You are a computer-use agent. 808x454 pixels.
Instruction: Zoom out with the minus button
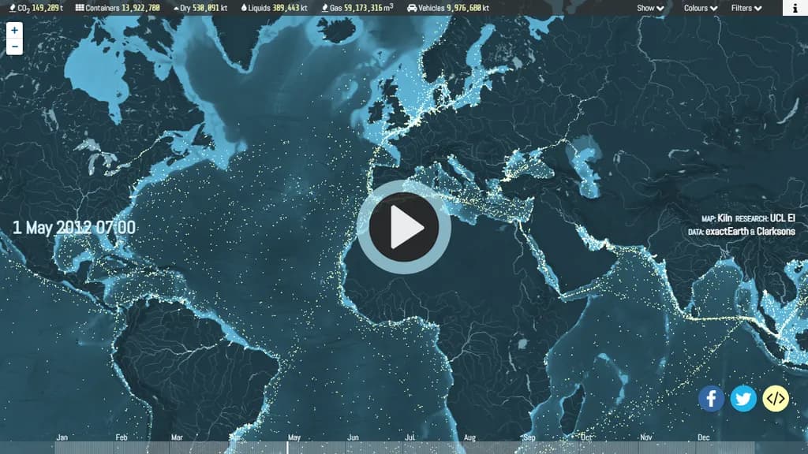14,47
